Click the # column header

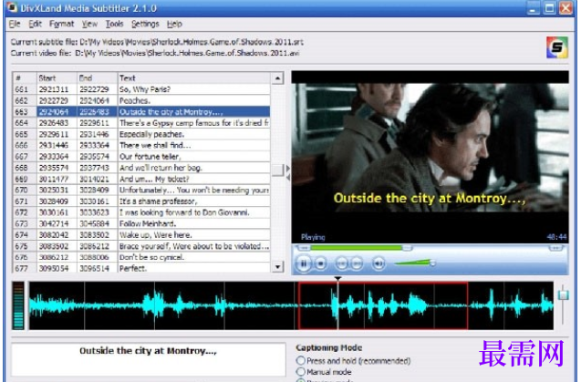25,77
